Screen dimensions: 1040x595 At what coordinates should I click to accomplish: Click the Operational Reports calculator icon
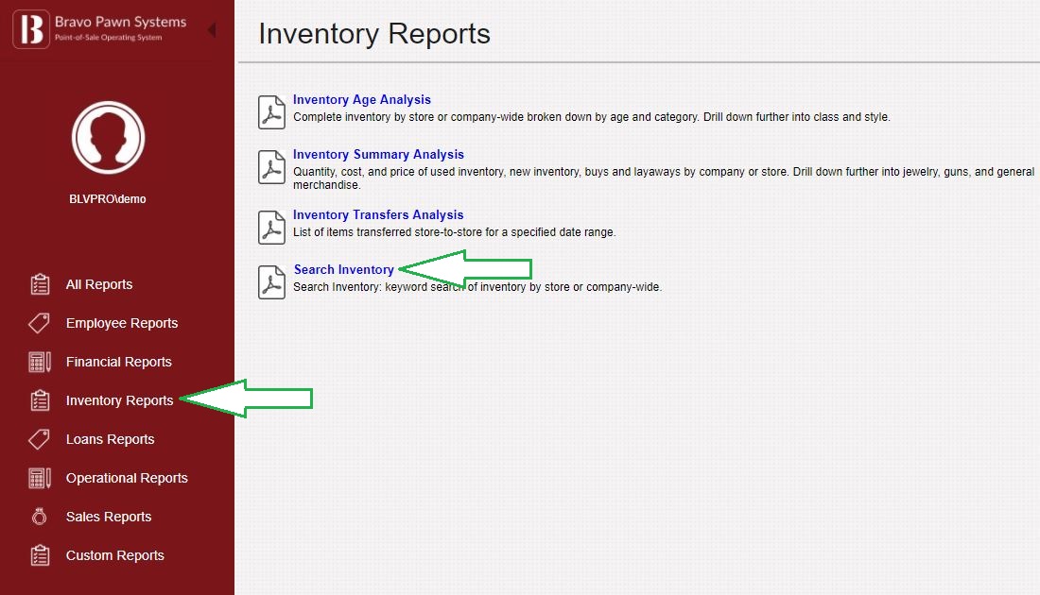[40, 478]
